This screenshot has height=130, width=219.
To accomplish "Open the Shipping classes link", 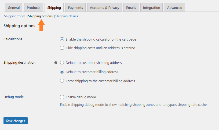I will 67,16.
